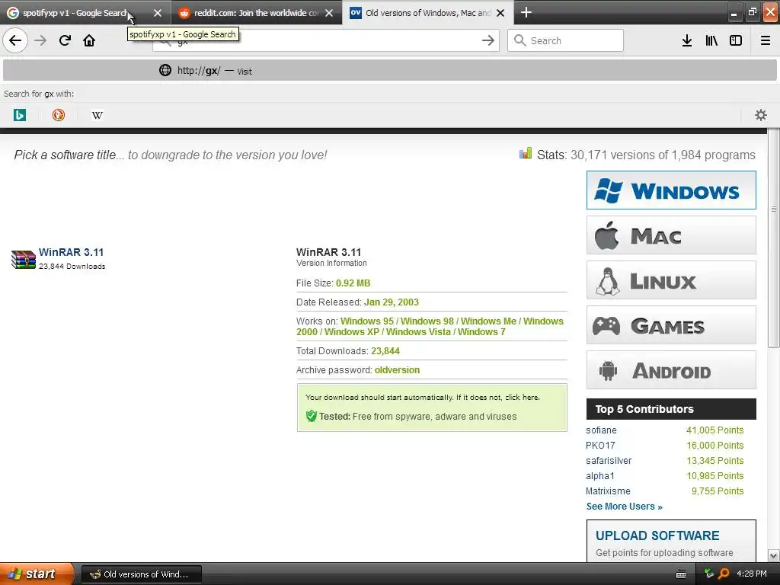780x585 pixels.
Task: Click '41,005 Points' for sofiane
Action: coord(714,430)
